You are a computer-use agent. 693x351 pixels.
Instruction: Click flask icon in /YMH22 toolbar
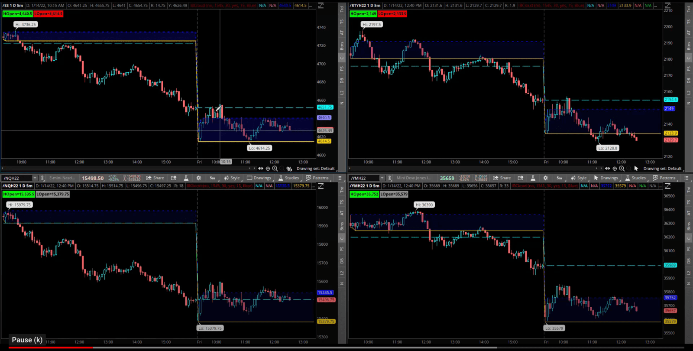(533, 178)
